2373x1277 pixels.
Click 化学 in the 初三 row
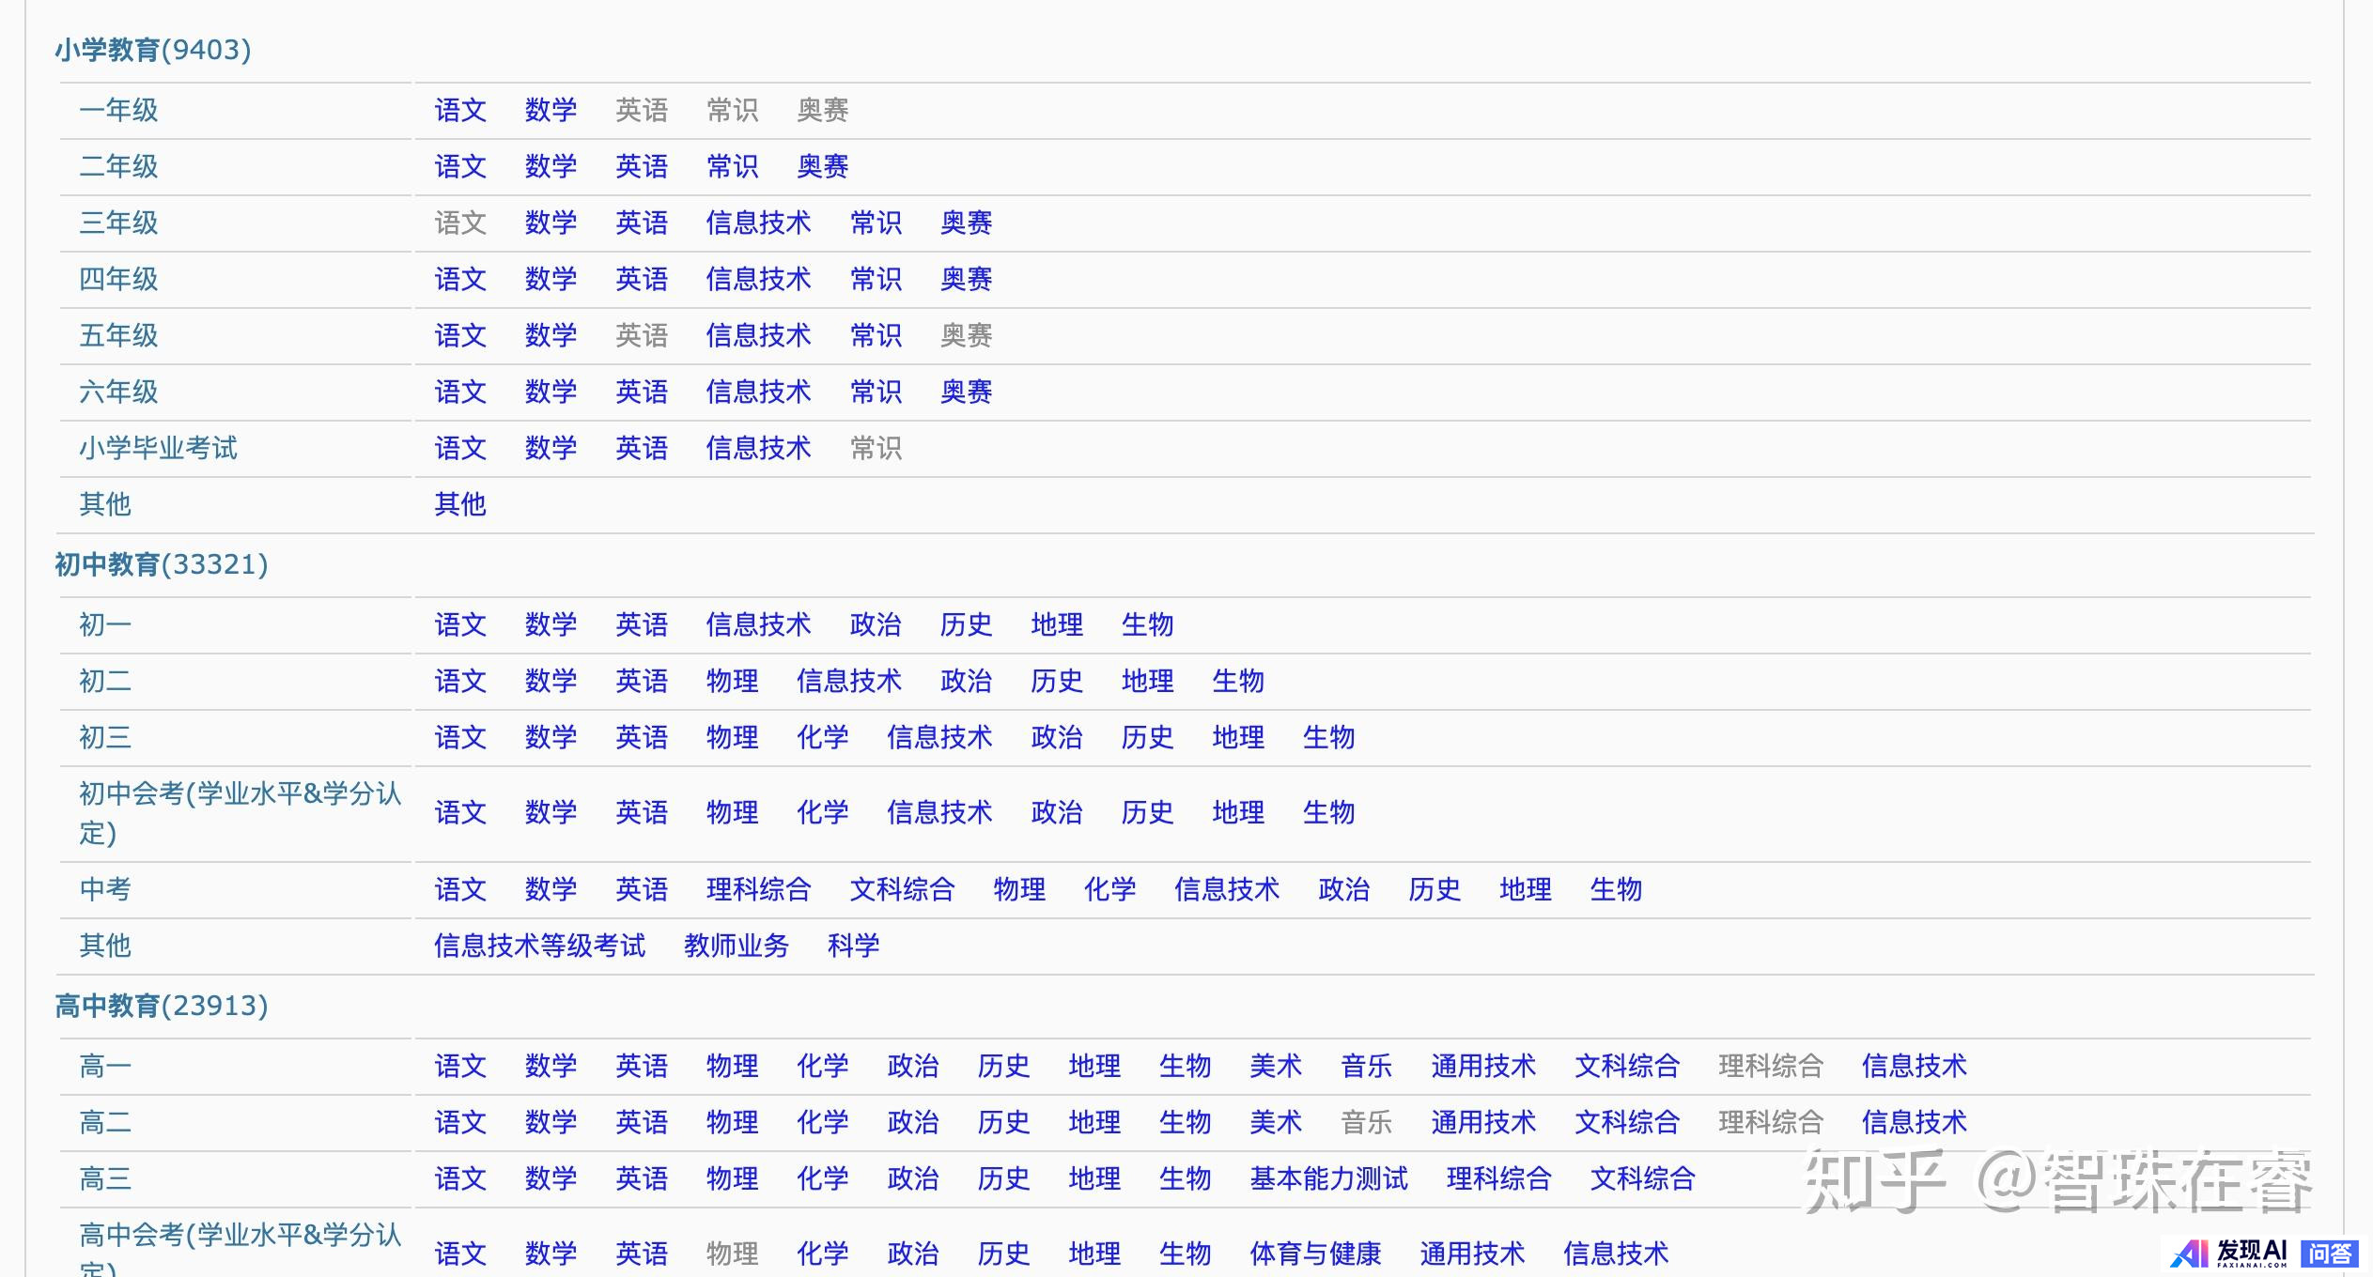822,738
